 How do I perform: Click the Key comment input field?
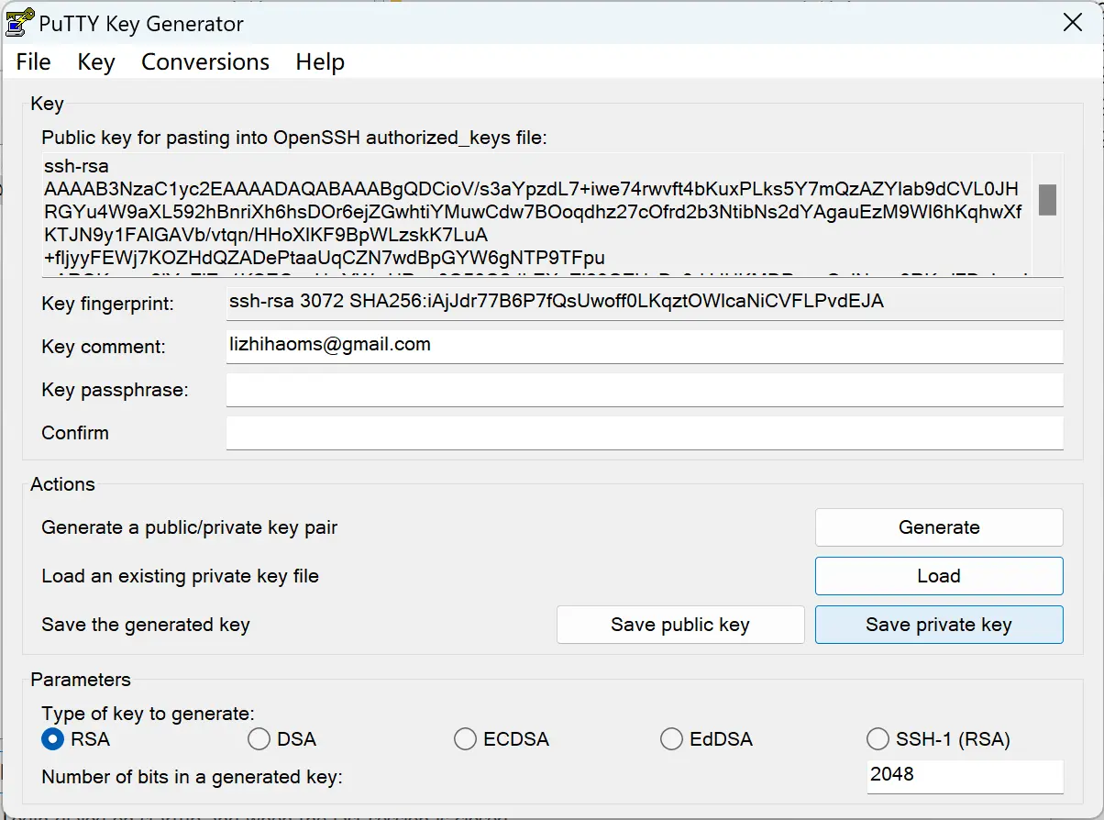pos(645,346)
